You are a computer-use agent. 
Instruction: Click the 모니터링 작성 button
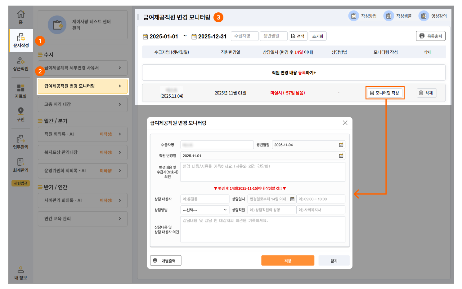tap(385, 93)
